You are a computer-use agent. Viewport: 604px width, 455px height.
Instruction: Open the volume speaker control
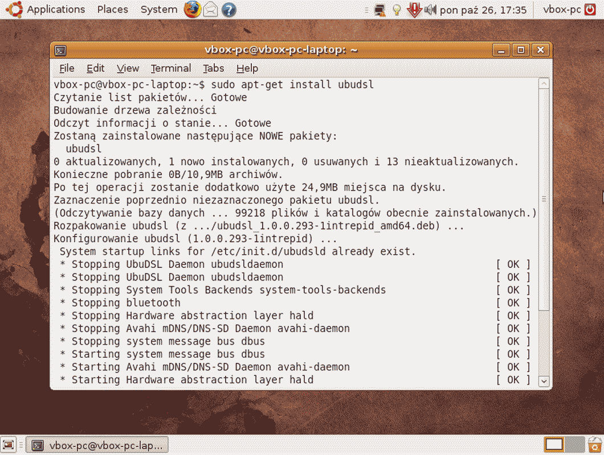click(x=430, y=10)
